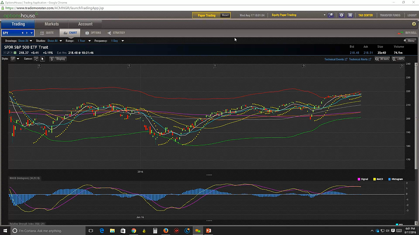Viewport: 419px width, 235px height.
Task: Click the TRANSFER FUNDS link
Action: click(390, 15)
